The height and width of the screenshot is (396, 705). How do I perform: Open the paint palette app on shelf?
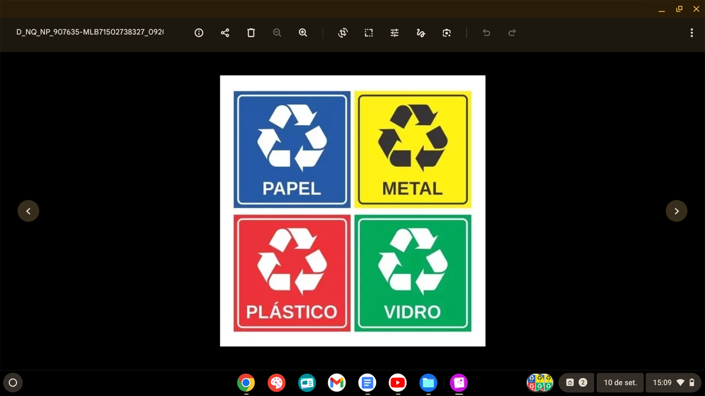click(x=277, y=383)
